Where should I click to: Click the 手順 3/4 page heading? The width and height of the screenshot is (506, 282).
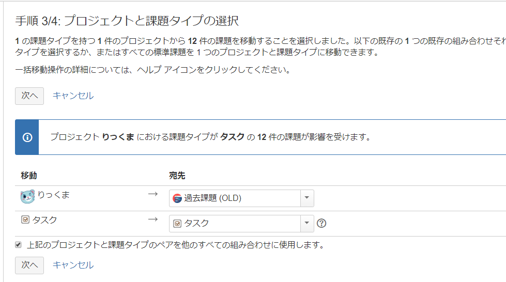(127, 21)
